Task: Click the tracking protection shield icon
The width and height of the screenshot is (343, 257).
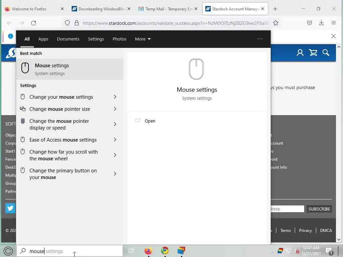Action: 67,23
